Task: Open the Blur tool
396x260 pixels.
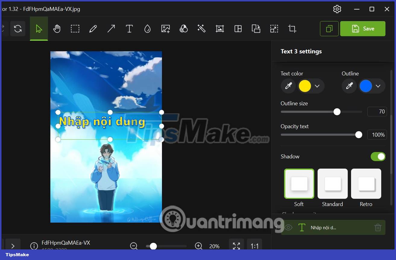Action: click(147, 29)
